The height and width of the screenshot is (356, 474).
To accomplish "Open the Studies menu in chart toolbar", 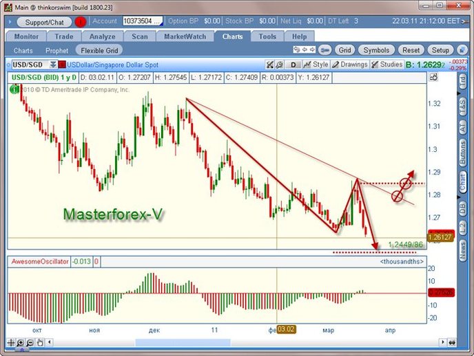I will point(387,65).
